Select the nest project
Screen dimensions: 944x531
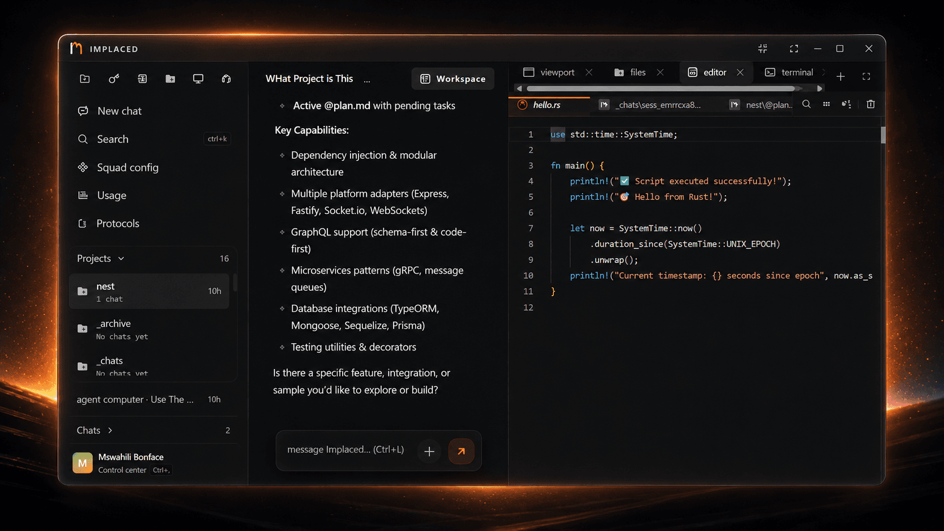coord(150,291)
